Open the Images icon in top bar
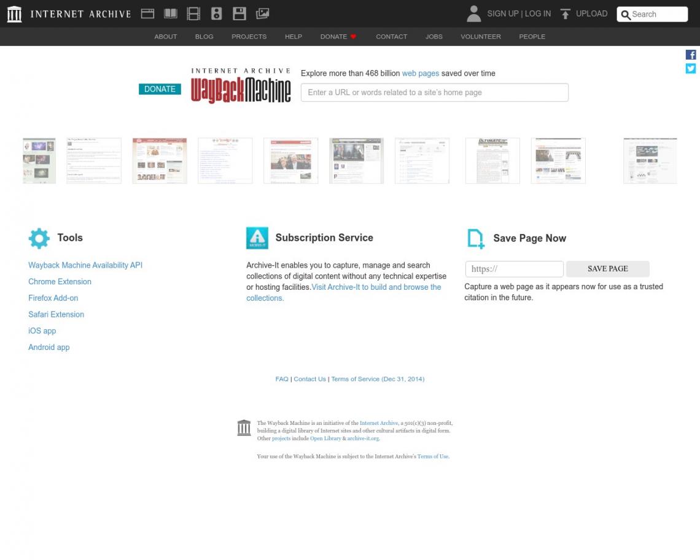Image resolution: width=700 pixels, height=560 pixels. tap(263, 14)
